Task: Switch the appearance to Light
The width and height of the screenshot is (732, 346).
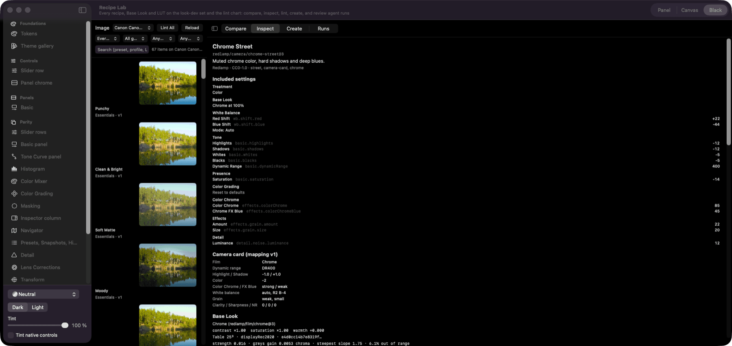Action: (37, 307)
